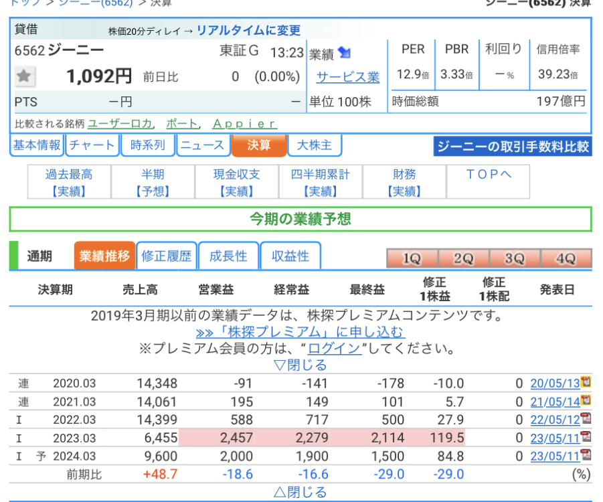Click the 「株探プレミアム」に申し込む link
The height and width of the screenshot is (502, 603).
pos(300,331)
